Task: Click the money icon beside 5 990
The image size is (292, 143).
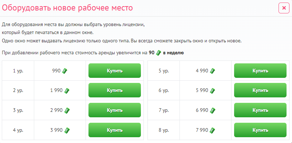Action: pyautogui.click(x=212, y=91)
